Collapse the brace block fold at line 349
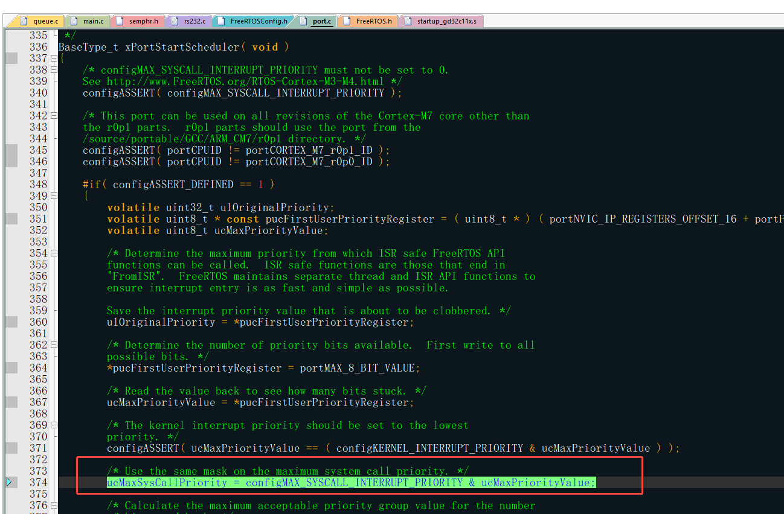784x514 pixels. pos(54,196)
